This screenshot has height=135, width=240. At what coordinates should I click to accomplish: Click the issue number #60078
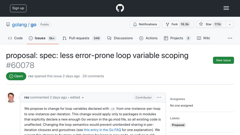[x=20, y=65]
